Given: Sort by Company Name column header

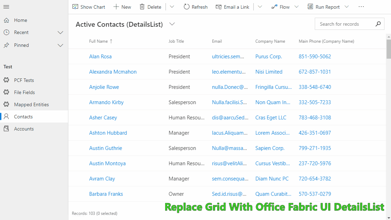Looking at the screenshot, I should (x=270, y=41).
